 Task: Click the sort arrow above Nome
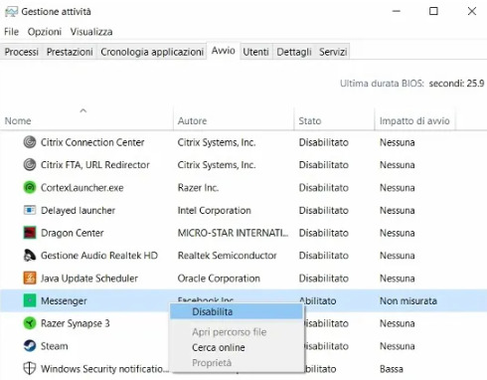click(x=83, y=110)
